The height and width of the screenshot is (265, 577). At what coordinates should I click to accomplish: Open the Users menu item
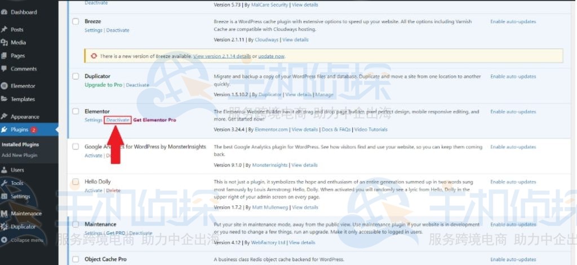coord(17,170)
